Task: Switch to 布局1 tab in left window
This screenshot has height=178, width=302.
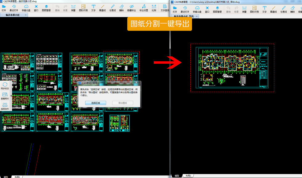Action: point(17,177)
